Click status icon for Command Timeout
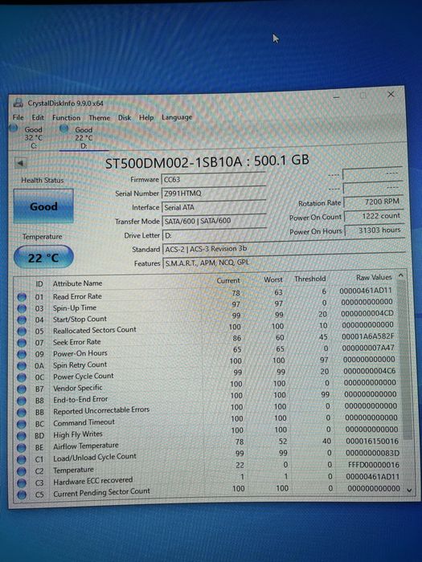 tap(22, 424)
